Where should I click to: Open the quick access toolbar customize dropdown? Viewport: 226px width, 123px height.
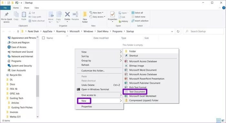point(21,3)
